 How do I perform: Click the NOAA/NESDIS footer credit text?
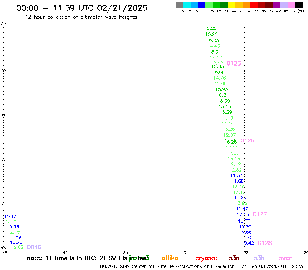click(167, 266)
